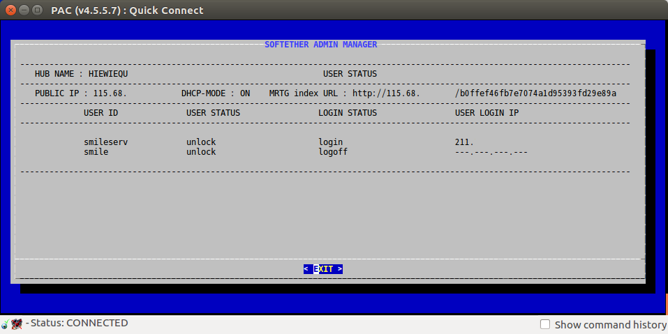Minimize the PAC Quick Connect window

pyautogui.click(x=24, y=10)
